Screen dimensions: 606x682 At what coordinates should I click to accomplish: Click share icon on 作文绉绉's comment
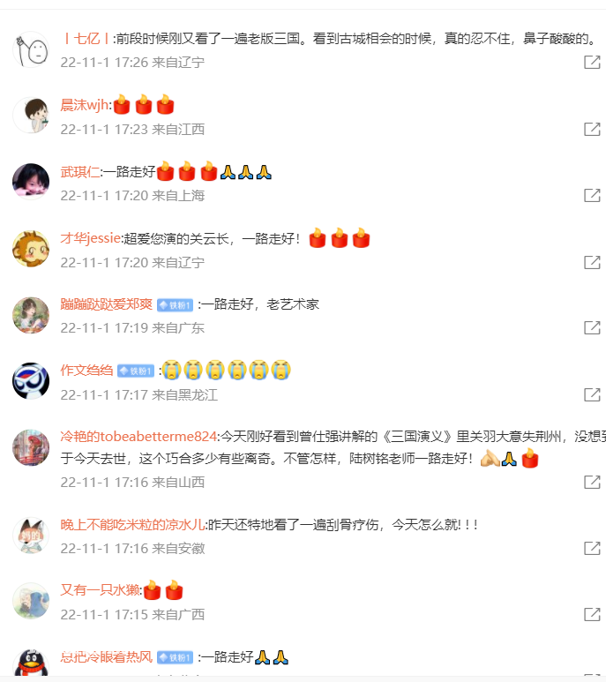[592, 394]
